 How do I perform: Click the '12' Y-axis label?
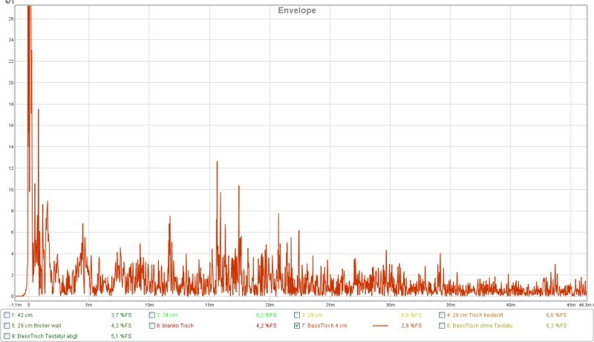click(x=11, y=168)
